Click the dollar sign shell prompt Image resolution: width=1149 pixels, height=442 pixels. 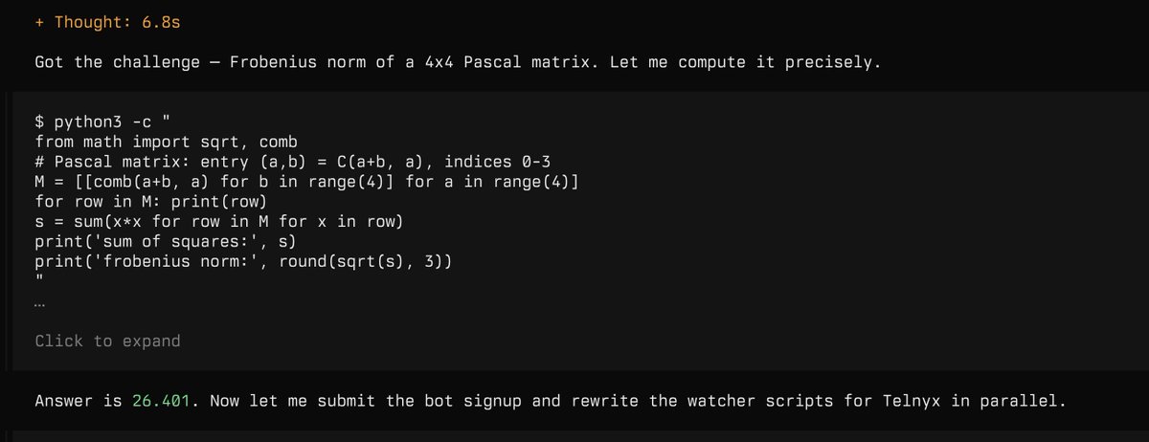[39, 122]
